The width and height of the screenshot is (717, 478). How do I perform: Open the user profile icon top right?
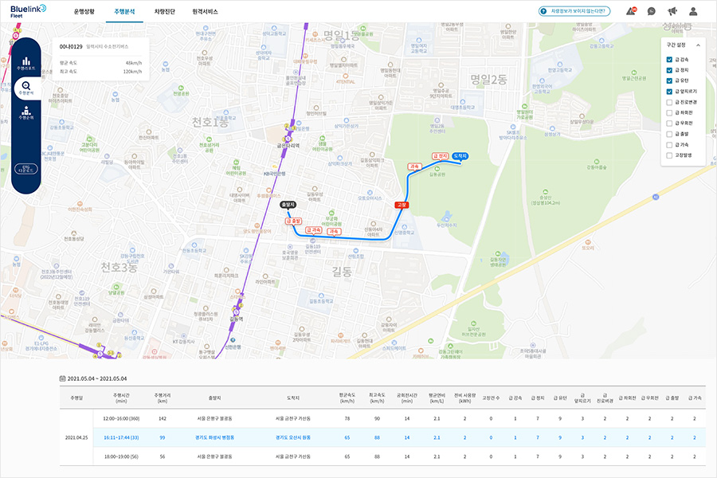pos(694,10)
